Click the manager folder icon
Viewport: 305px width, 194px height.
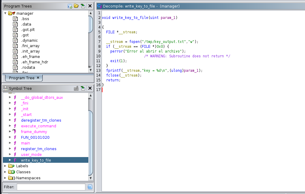click(11, 13)
